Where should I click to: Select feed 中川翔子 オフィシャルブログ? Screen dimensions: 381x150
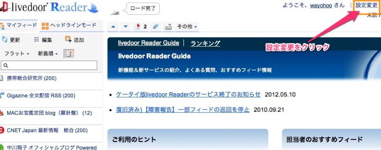51,147
